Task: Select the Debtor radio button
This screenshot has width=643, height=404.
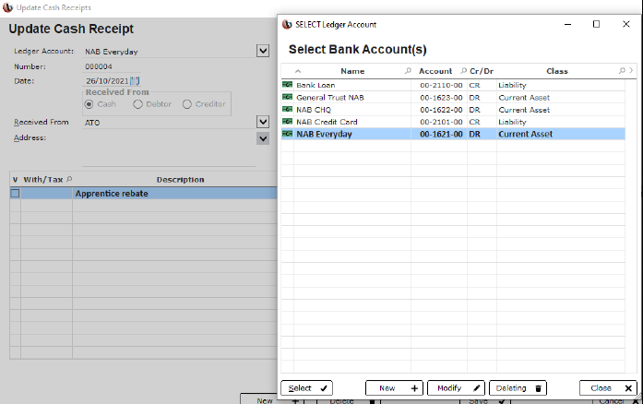Action: coord(137,104)
